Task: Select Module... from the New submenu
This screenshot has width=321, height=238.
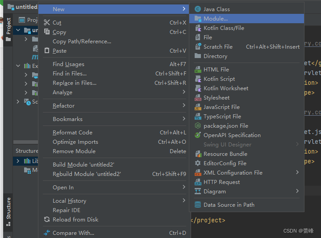Action: click(x=216, y=19)
